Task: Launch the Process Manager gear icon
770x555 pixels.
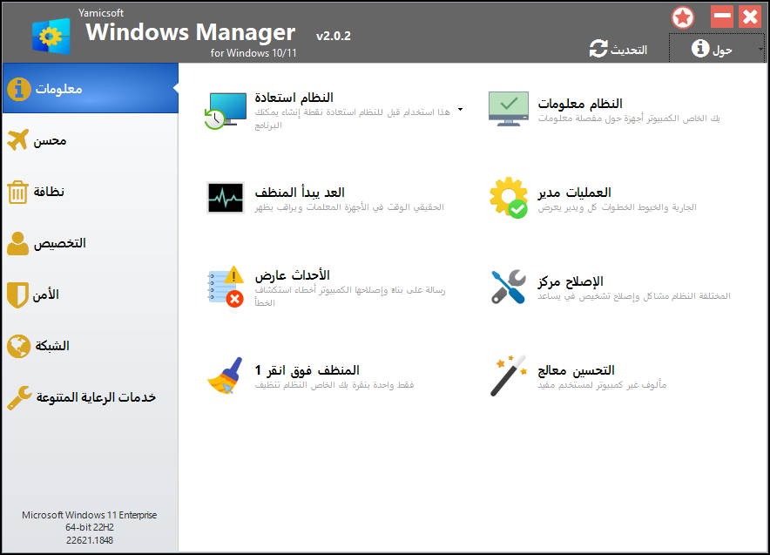Action: pos(509,198)
